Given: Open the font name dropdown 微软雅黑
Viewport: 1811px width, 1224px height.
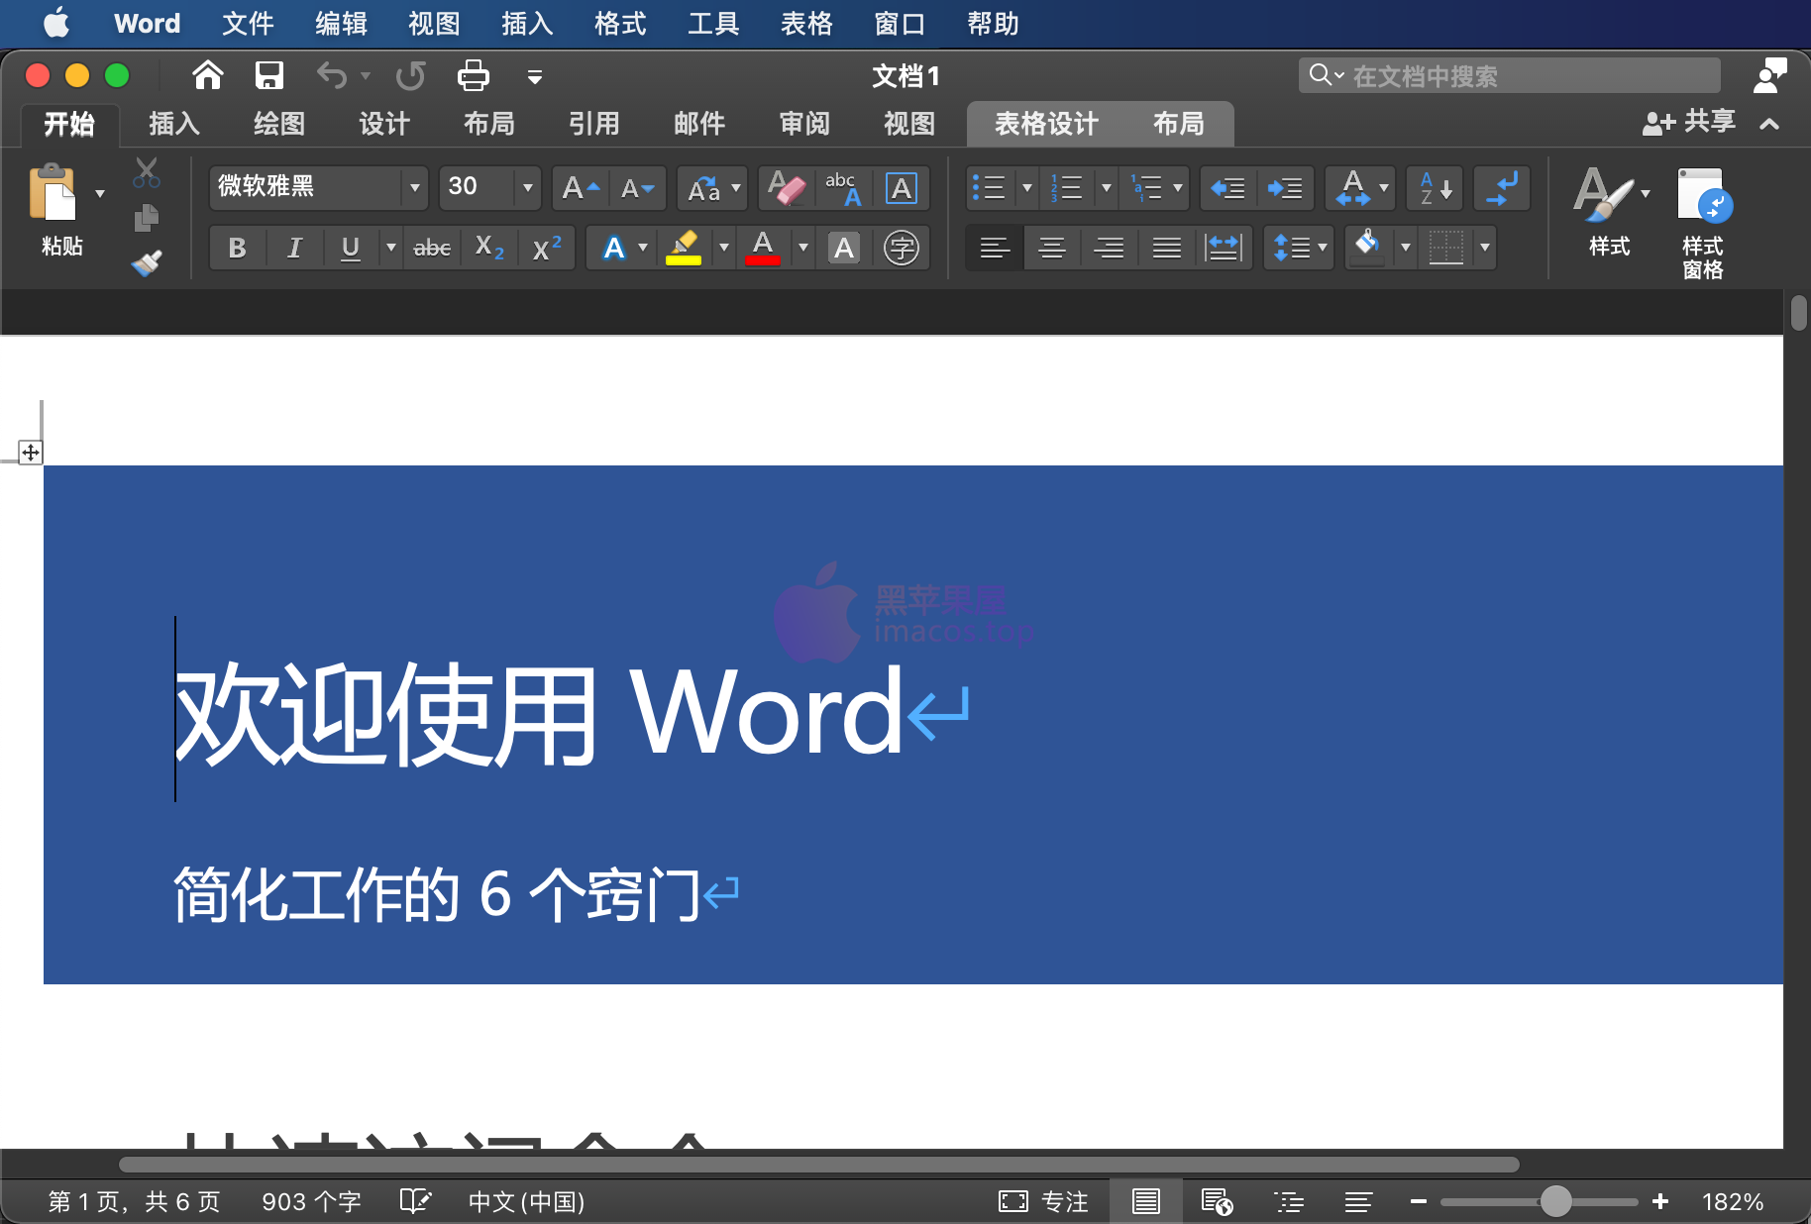Looking at the screenshot, I should pyautogui.click(x=414, y=187).
